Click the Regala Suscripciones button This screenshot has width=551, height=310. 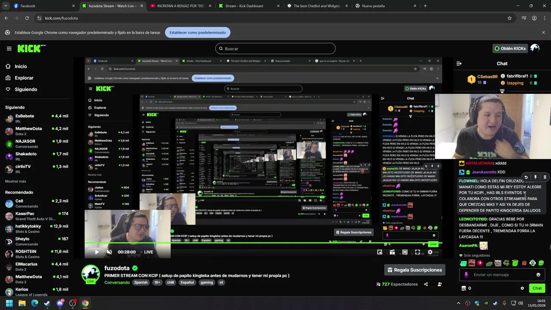[415, 270]
